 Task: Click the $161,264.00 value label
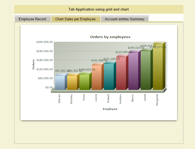pos(99,60)
